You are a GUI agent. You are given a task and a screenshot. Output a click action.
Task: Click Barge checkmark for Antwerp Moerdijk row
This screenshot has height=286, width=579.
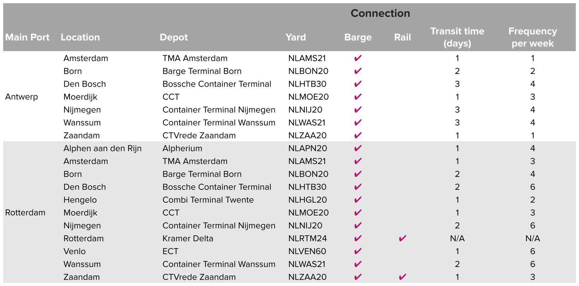(x=358, y=96)
